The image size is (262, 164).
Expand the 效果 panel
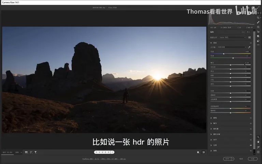211,151
